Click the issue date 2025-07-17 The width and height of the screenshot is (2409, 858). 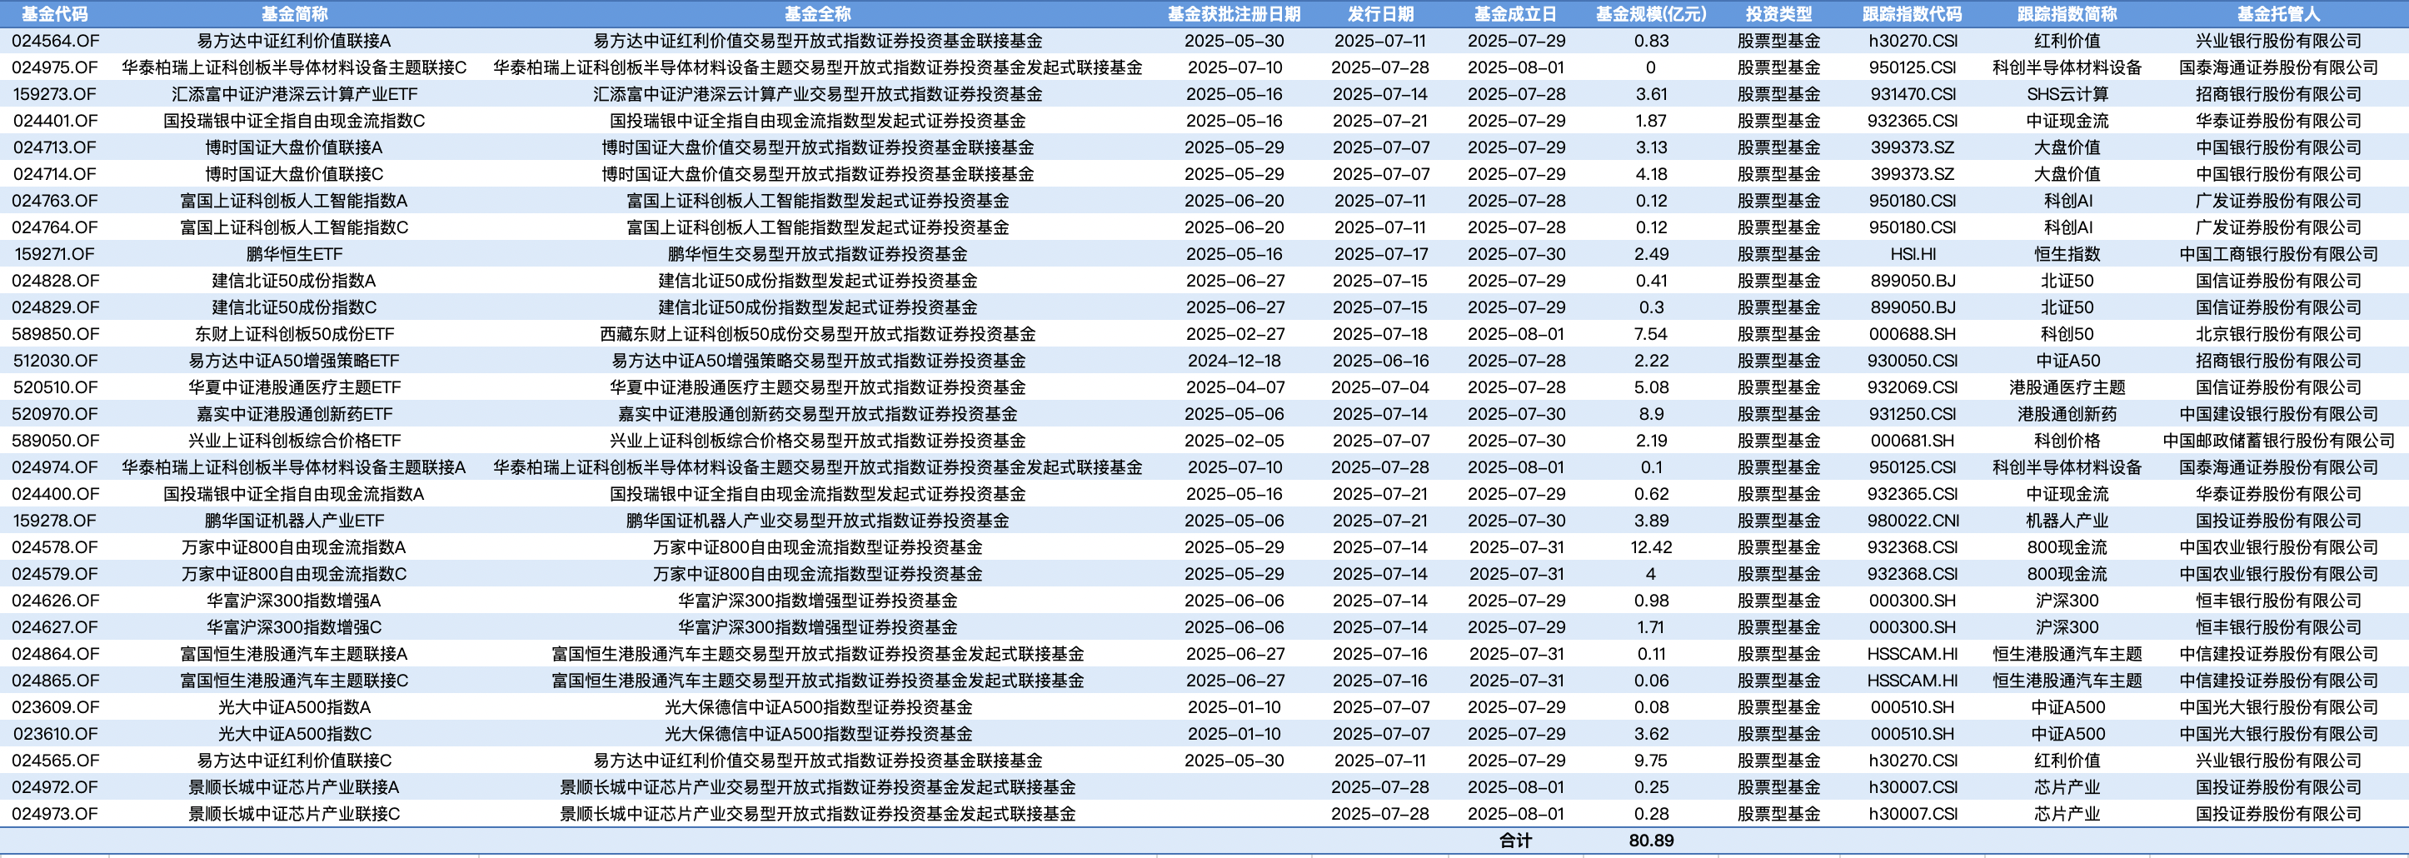pos(1380,255)
